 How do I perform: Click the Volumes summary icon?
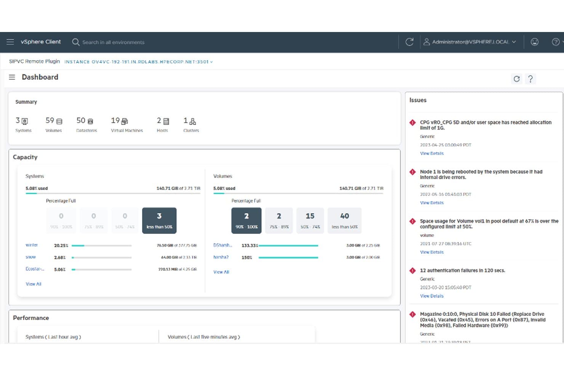59,121
